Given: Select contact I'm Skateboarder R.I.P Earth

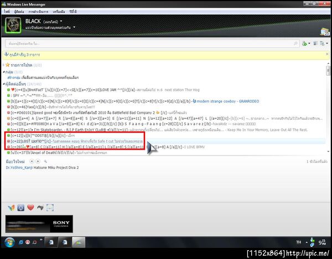Looking at the screenshot, I should (x=157, y=130).
